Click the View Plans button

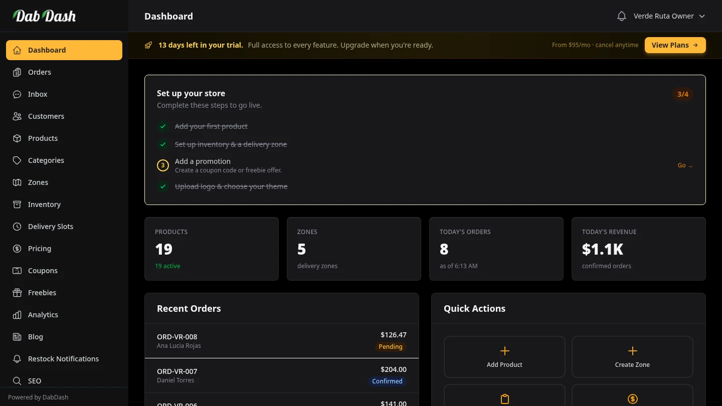[x=675, y=45]
